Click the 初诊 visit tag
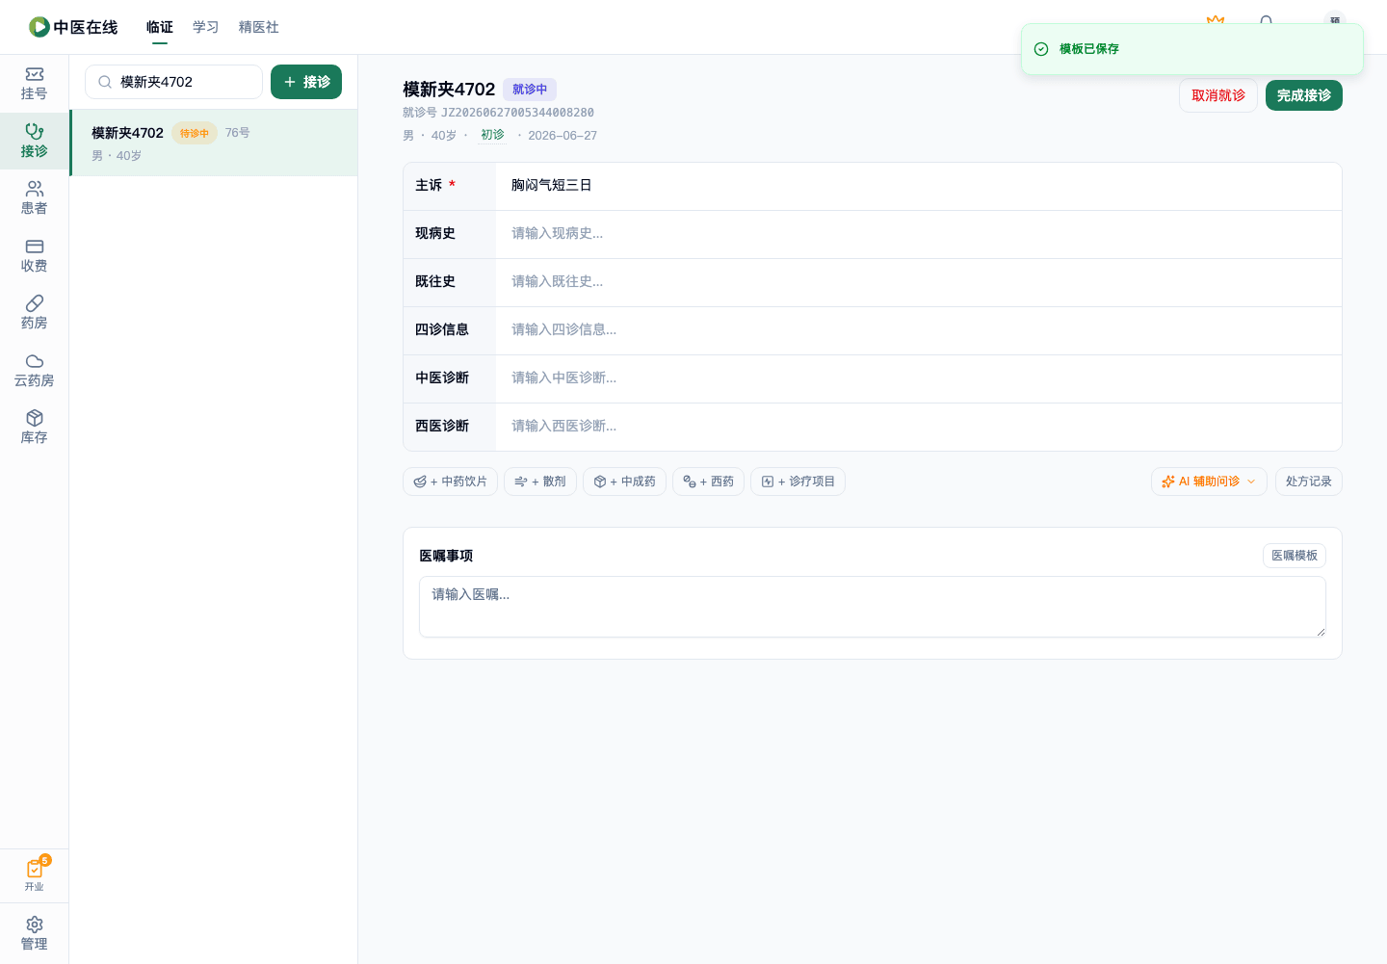Viewport: 1387px width, 964px height. point(492,135)
